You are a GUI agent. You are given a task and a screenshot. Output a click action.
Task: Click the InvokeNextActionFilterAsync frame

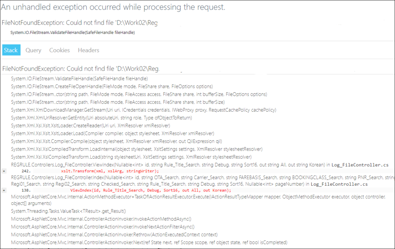pyautogui.click(x=103, y=227)
